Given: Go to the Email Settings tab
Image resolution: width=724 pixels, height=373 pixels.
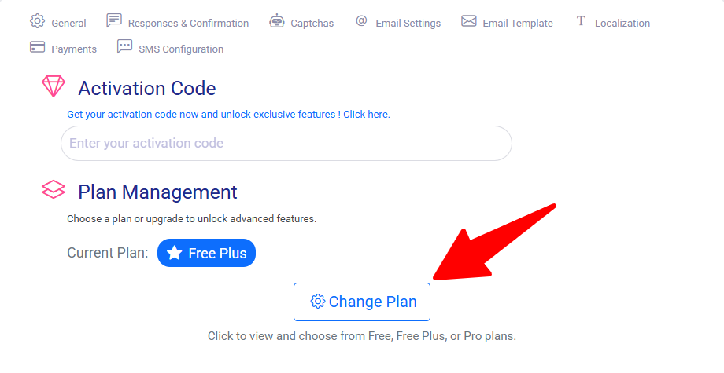Looking at the screenshot, I should click(408, 24).
